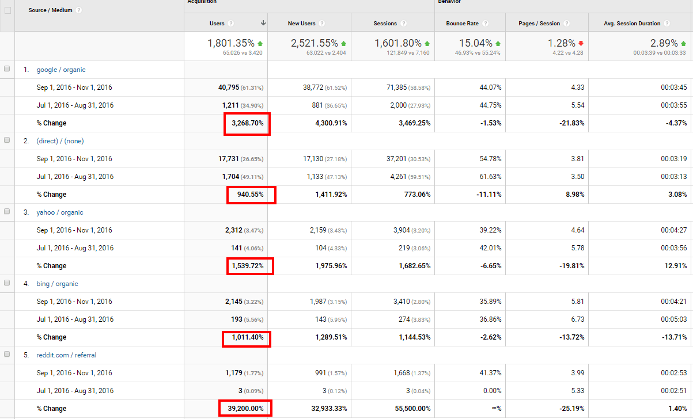Sort table by New Users column
Viewport: 693px width, 419px height.
coord(301,24)
